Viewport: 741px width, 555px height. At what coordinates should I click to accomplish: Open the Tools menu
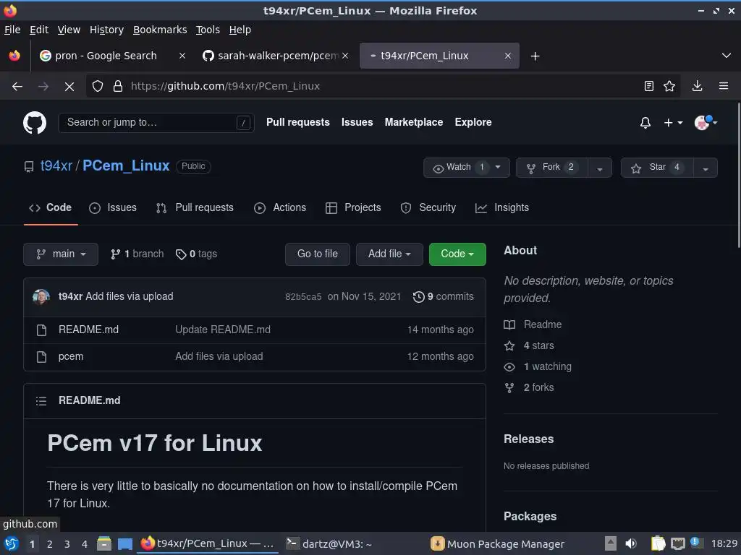click(208, 30)
